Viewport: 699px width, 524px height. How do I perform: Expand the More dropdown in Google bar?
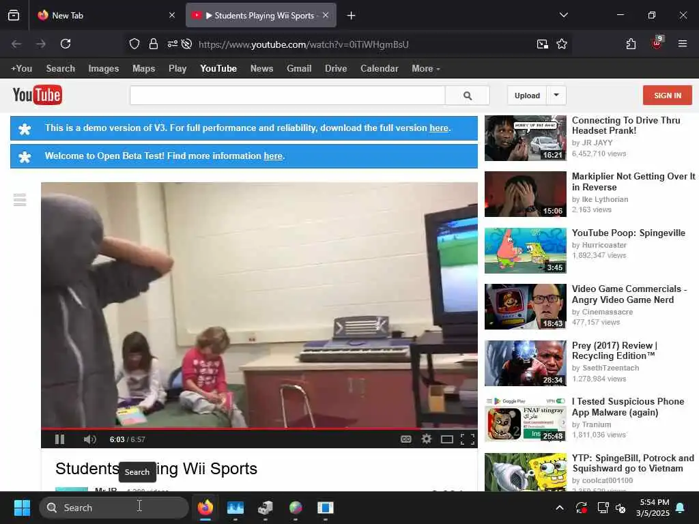(426, 69)
